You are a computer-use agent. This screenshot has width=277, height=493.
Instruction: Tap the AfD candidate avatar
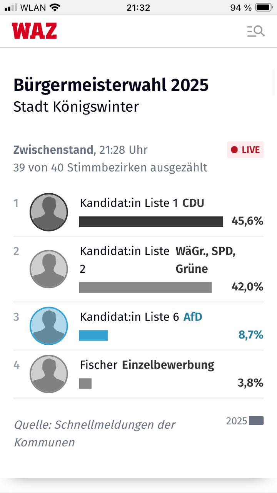[49, 326]
